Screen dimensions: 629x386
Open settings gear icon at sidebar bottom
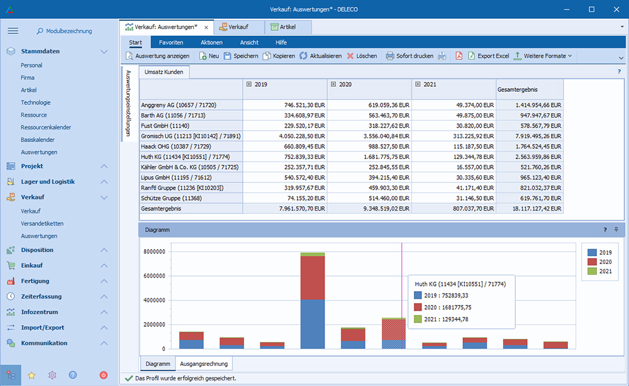pos(52,375)
